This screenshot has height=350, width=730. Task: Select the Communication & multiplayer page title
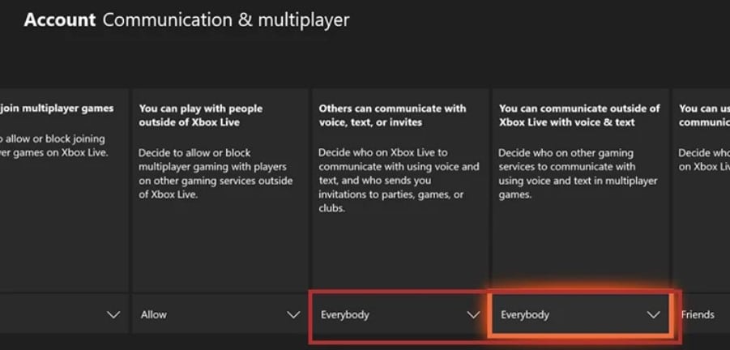point(226,20)
